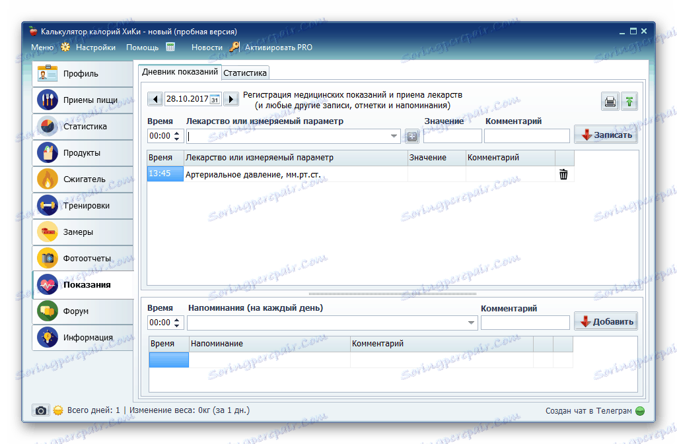Click the splitter handle between the panels
Image resolution: width=677 pixels, height=444 pixels.
[392, 294]
